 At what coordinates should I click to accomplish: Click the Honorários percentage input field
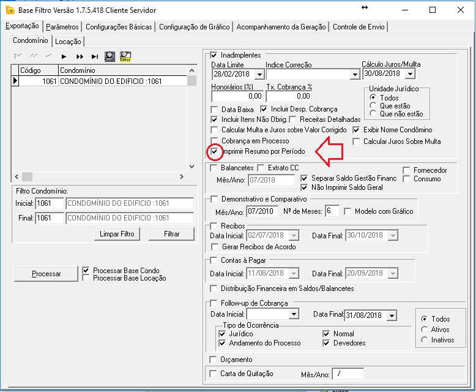click(237, 96)
